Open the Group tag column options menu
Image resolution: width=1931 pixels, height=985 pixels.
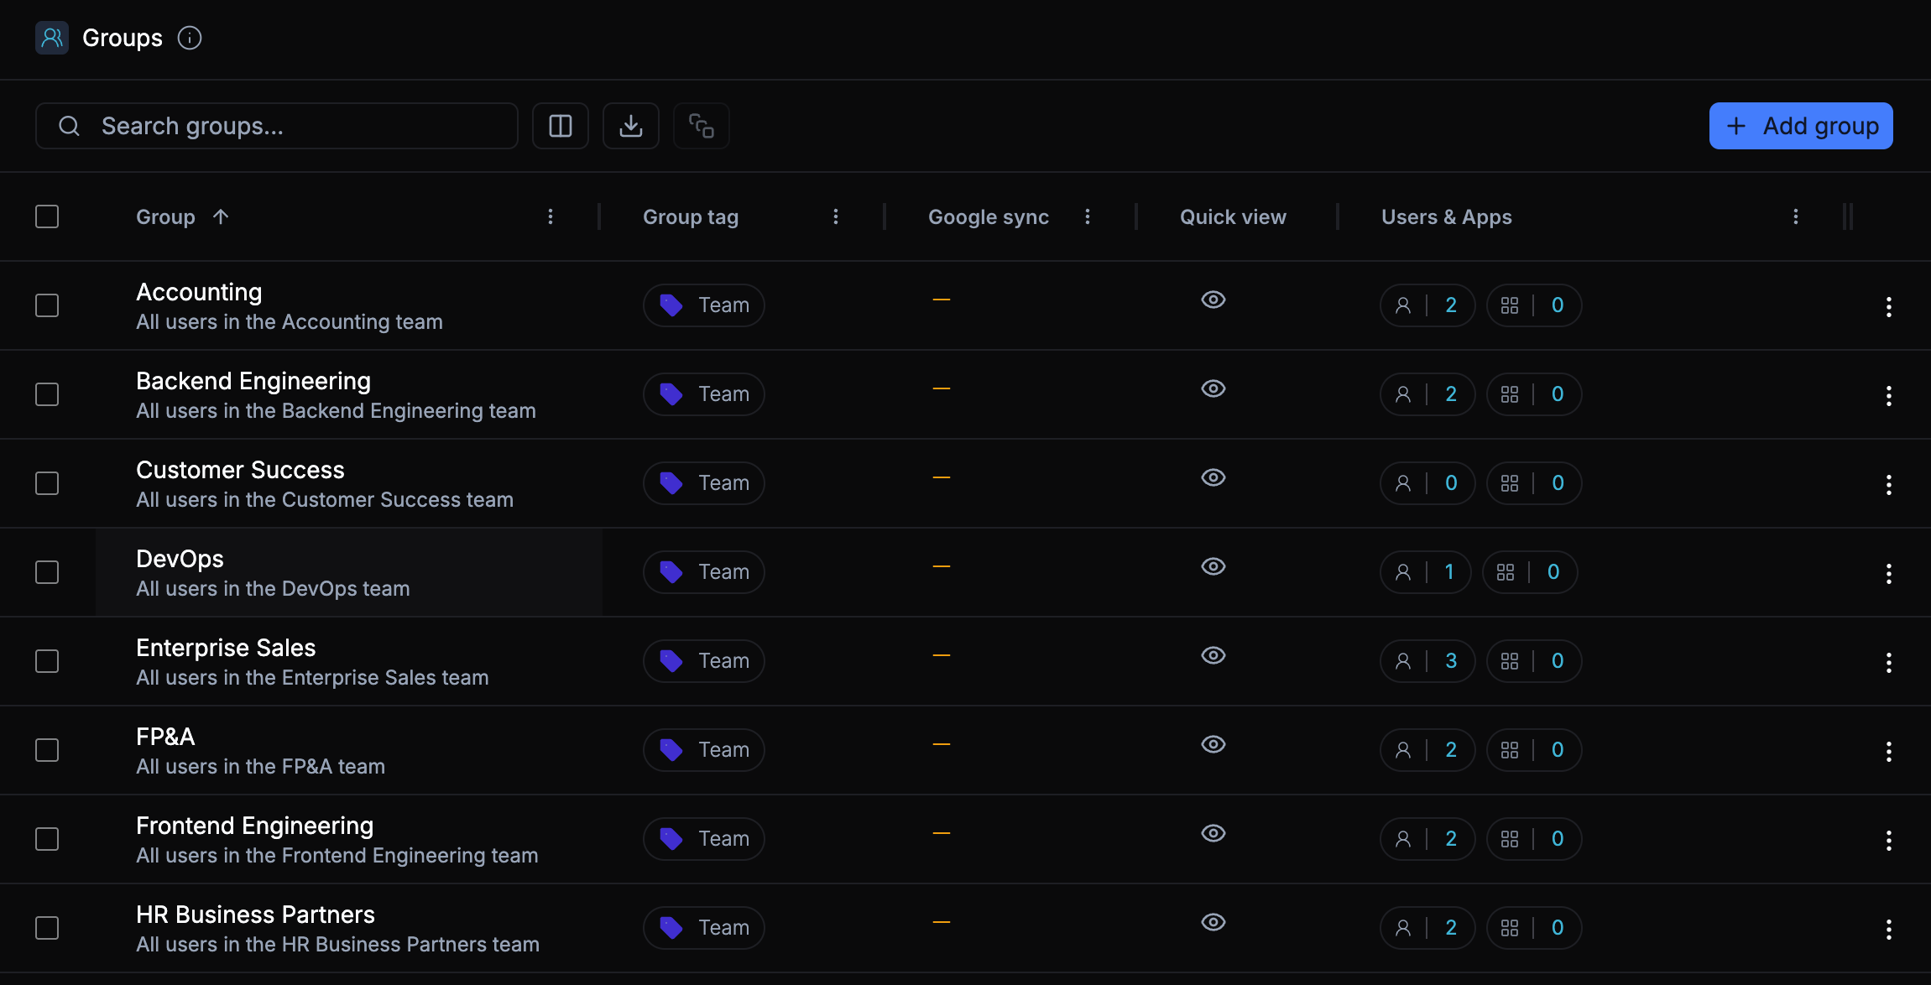pos(836,216)
